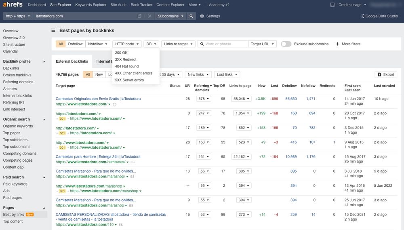The height and width of the screenshot is (230, 404).
Task: Click the search magnifier button
Action: (x=191, y=16)
